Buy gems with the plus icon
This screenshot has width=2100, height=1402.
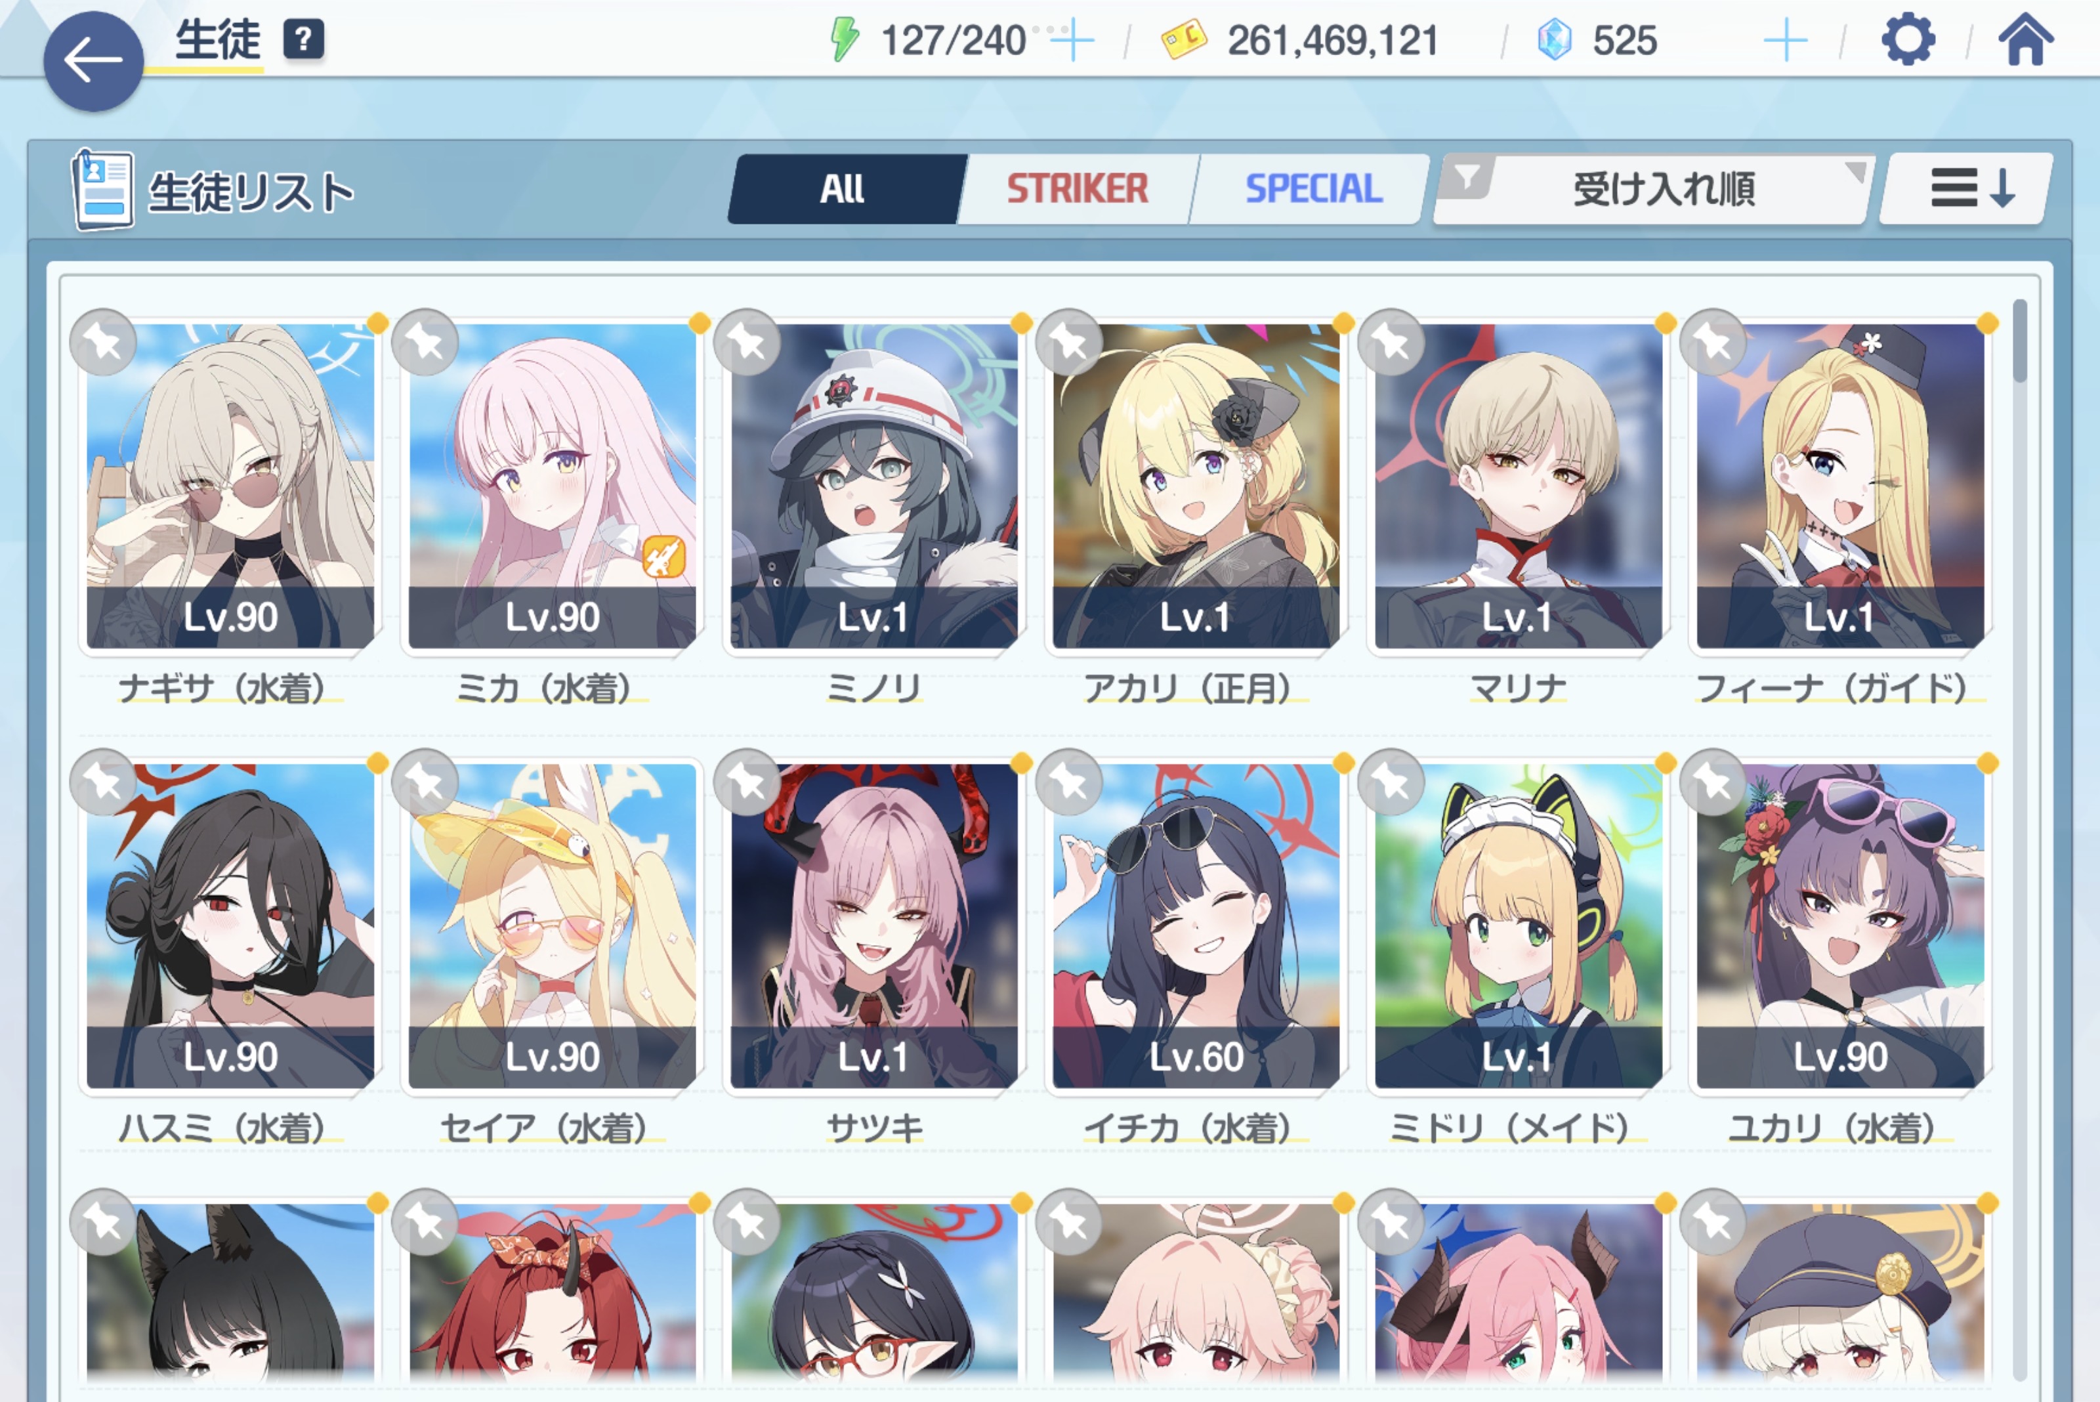(1785, 40)
